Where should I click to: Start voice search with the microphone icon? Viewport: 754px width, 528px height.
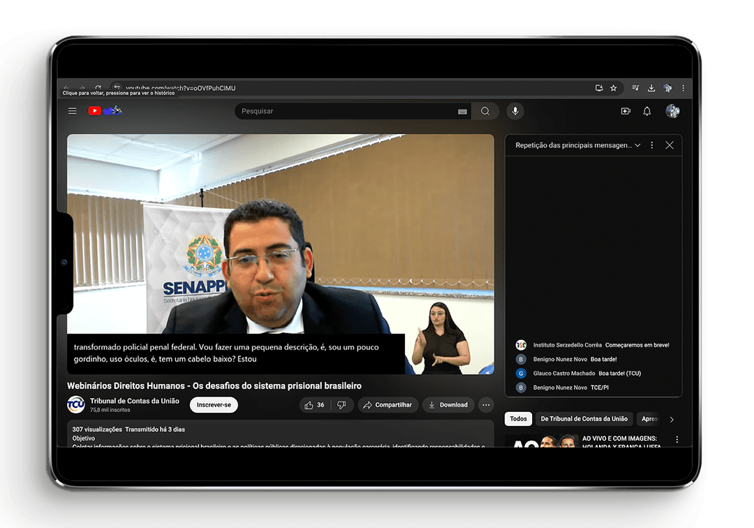tap(515, 111)
